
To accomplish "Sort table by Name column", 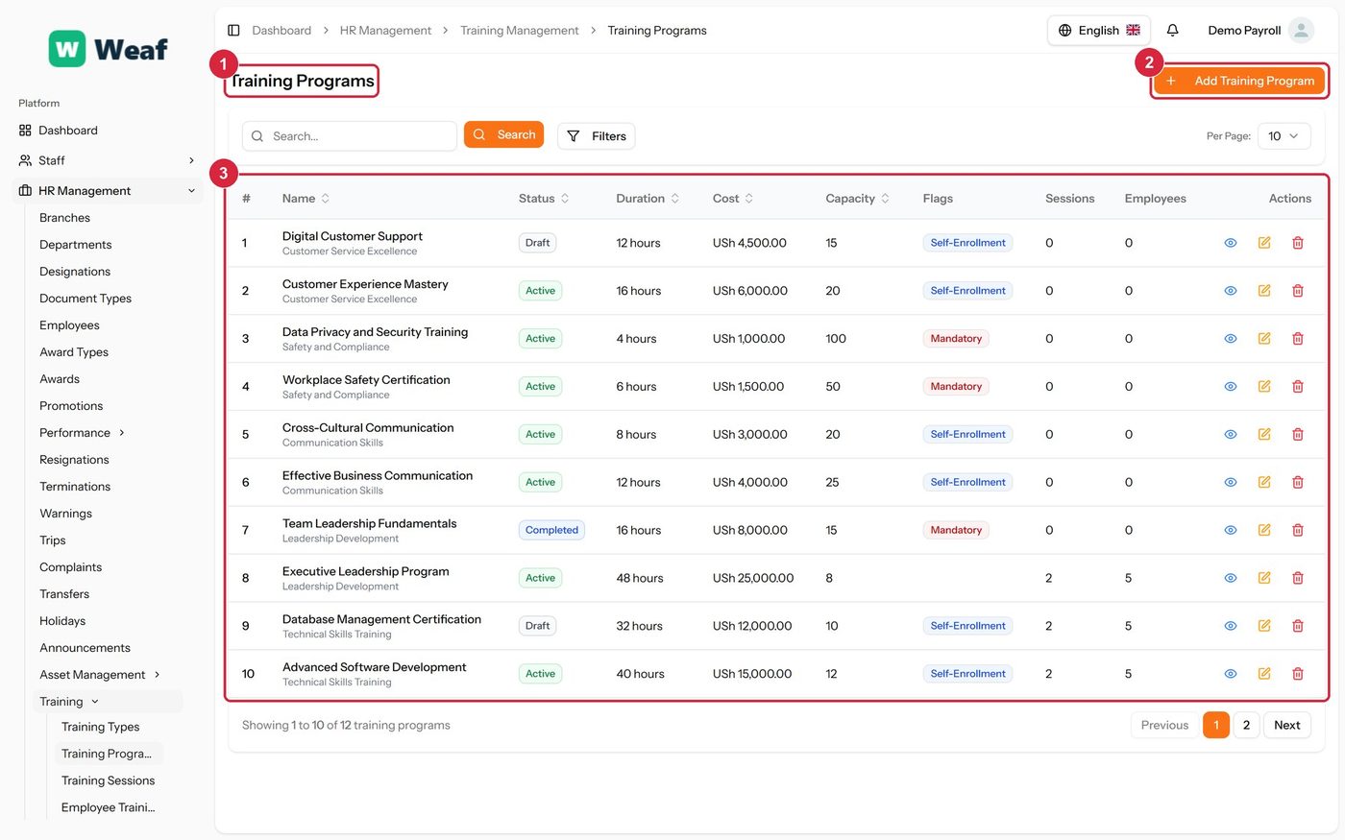I will pos(306,199).
